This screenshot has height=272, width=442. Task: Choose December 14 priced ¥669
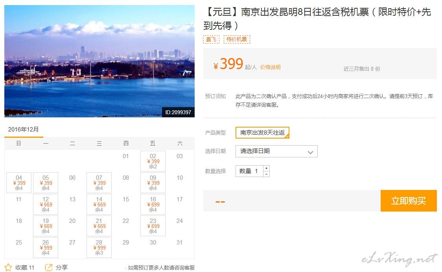(x=99, y=204)
